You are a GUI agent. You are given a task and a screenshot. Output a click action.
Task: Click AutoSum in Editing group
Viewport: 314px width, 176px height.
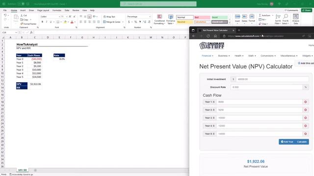264,15
